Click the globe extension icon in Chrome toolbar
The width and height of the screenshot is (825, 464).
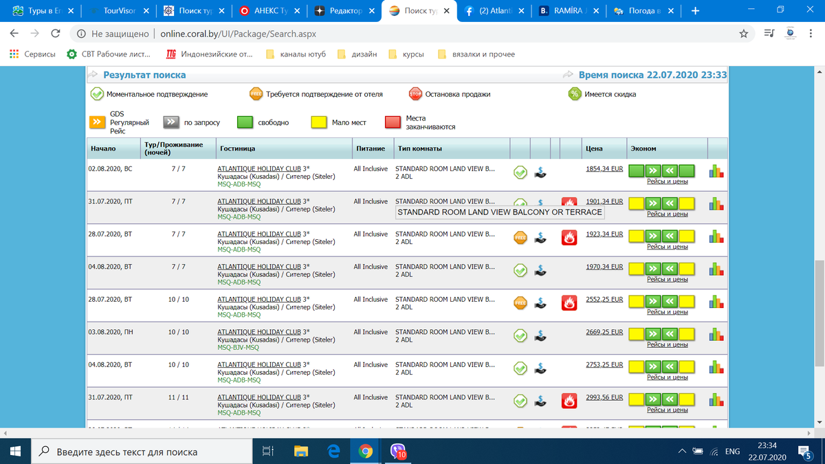click(x=790, y=34)
